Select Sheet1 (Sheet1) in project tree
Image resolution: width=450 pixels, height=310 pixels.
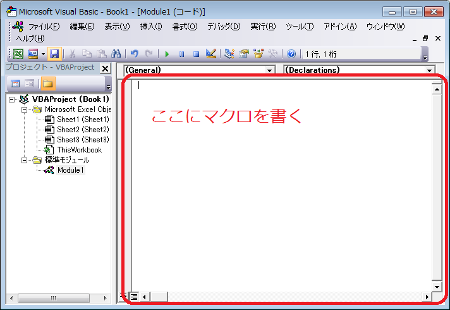coord(83,120)
